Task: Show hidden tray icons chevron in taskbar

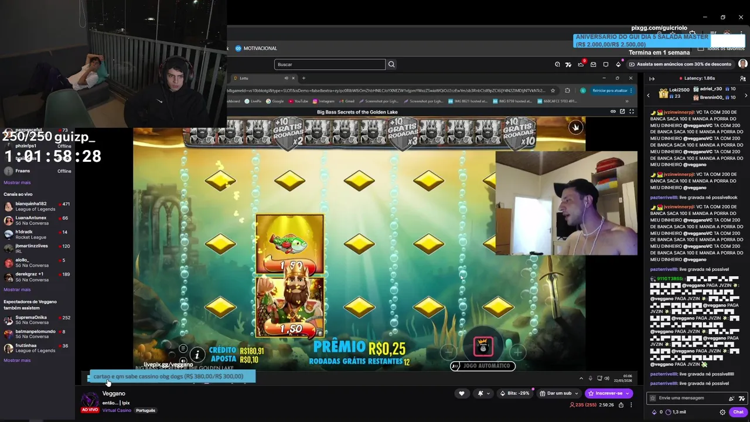Action: pos(581,378)
